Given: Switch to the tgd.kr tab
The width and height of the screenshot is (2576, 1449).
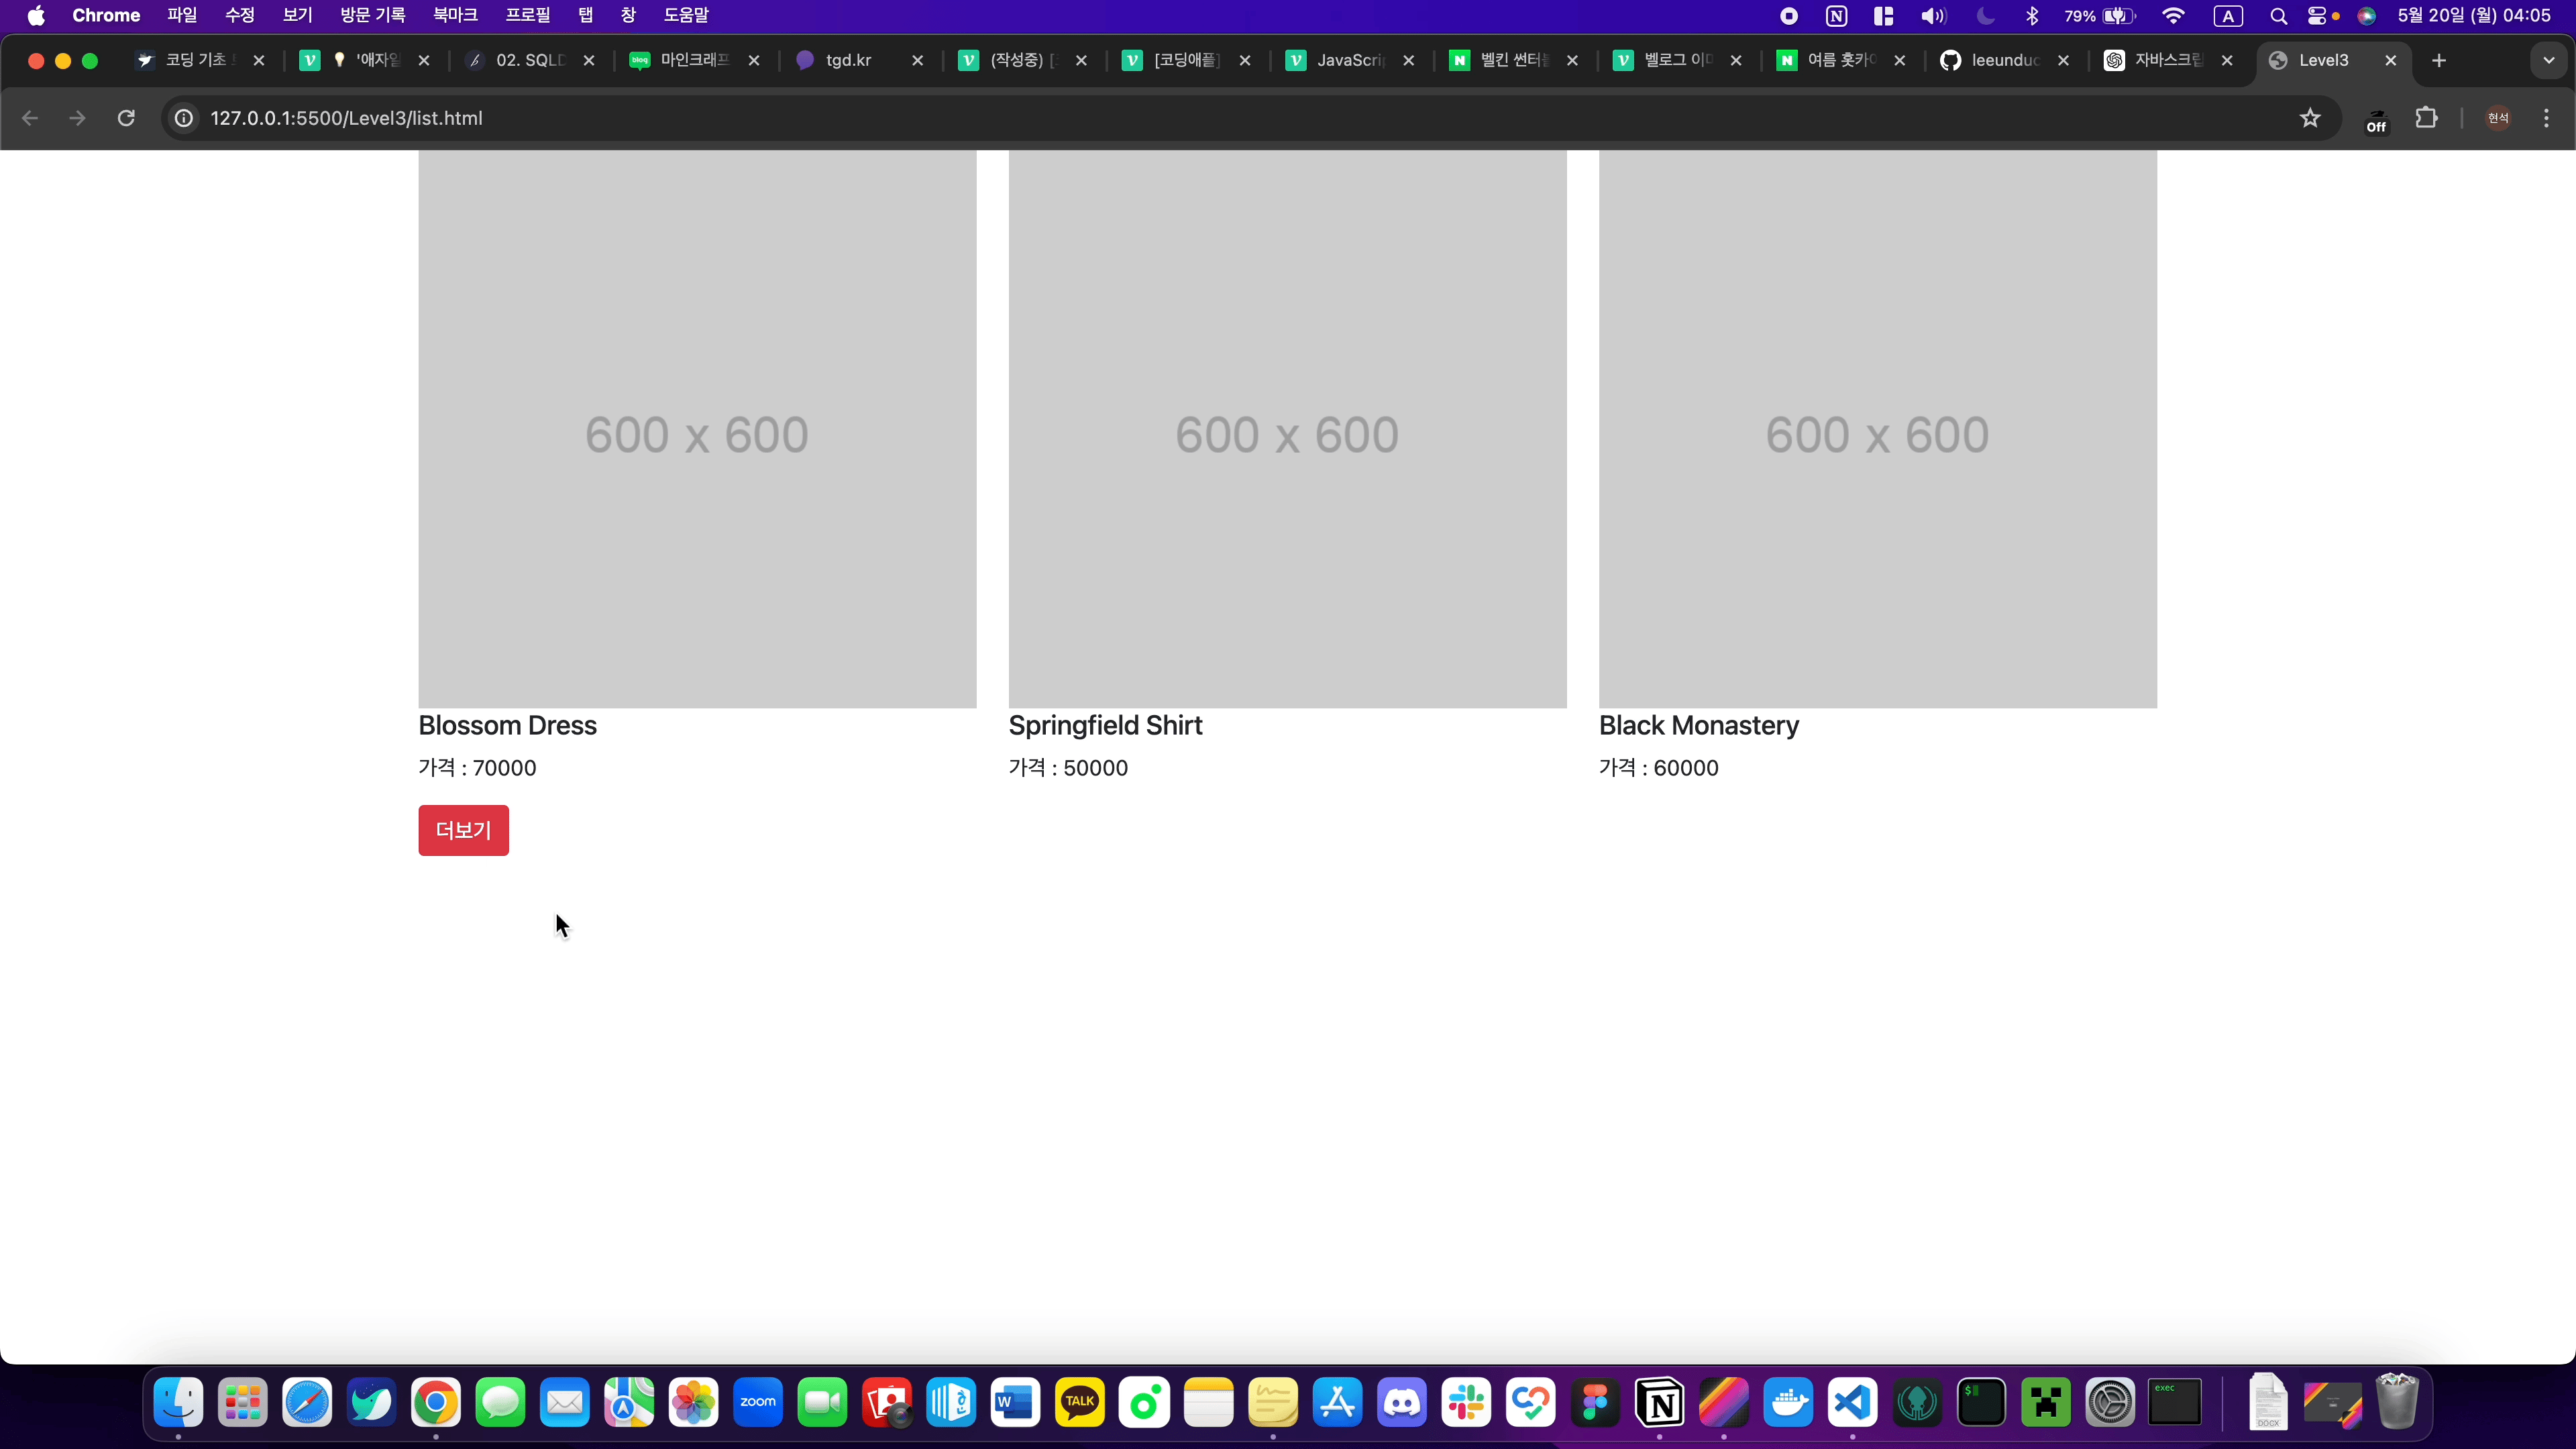Looking at the screenshot, I should [x=850, y=60].
